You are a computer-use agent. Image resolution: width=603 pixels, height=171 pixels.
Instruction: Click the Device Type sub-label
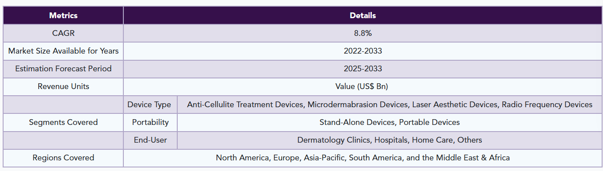[150, 105]
